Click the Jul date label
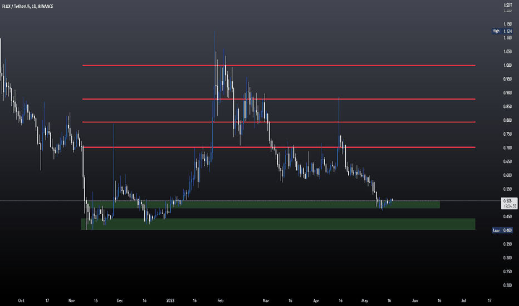Image resolution: width=519 pixels, height=306 pixels. coord(463,300)
